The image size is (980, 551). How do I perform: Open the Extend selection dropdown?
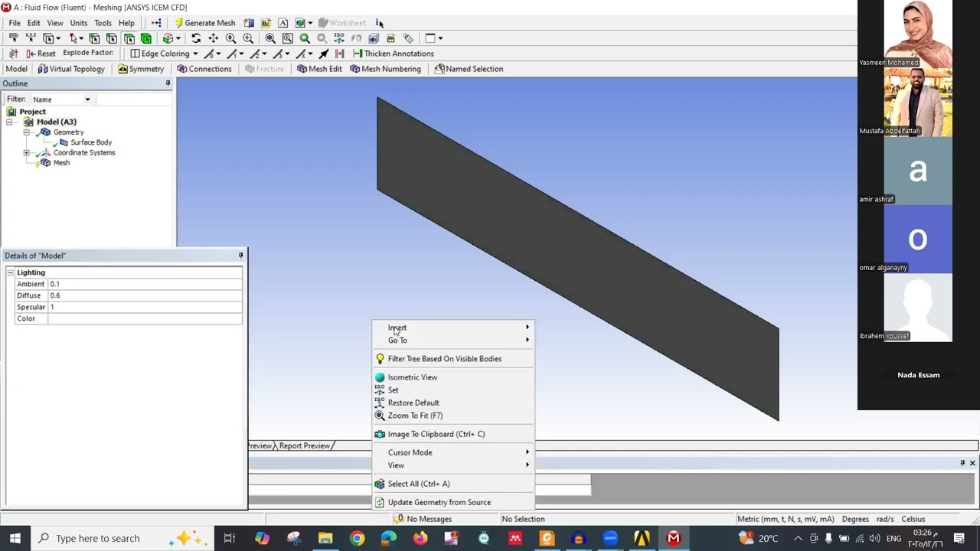tap(171, 38)
